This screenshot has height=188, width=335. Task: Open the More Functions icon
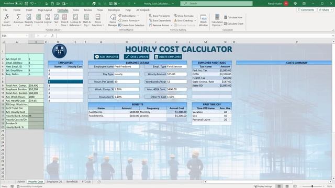98,20
